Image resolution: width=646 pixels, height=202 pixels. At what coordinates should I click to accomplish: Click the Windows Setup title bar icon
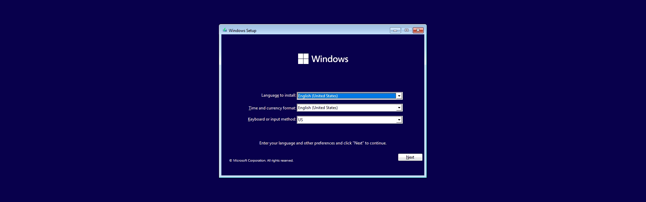pos(225,30)
